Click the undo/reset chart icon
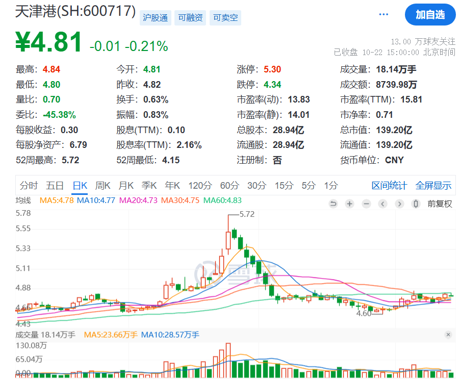 (333, 204)
